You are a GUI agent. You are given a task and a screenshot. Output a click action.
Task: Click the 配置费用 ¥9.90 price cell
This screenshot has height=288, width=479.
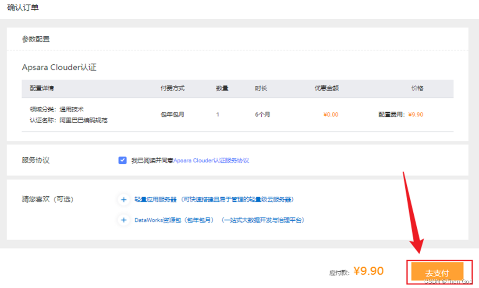click(401, 115)
